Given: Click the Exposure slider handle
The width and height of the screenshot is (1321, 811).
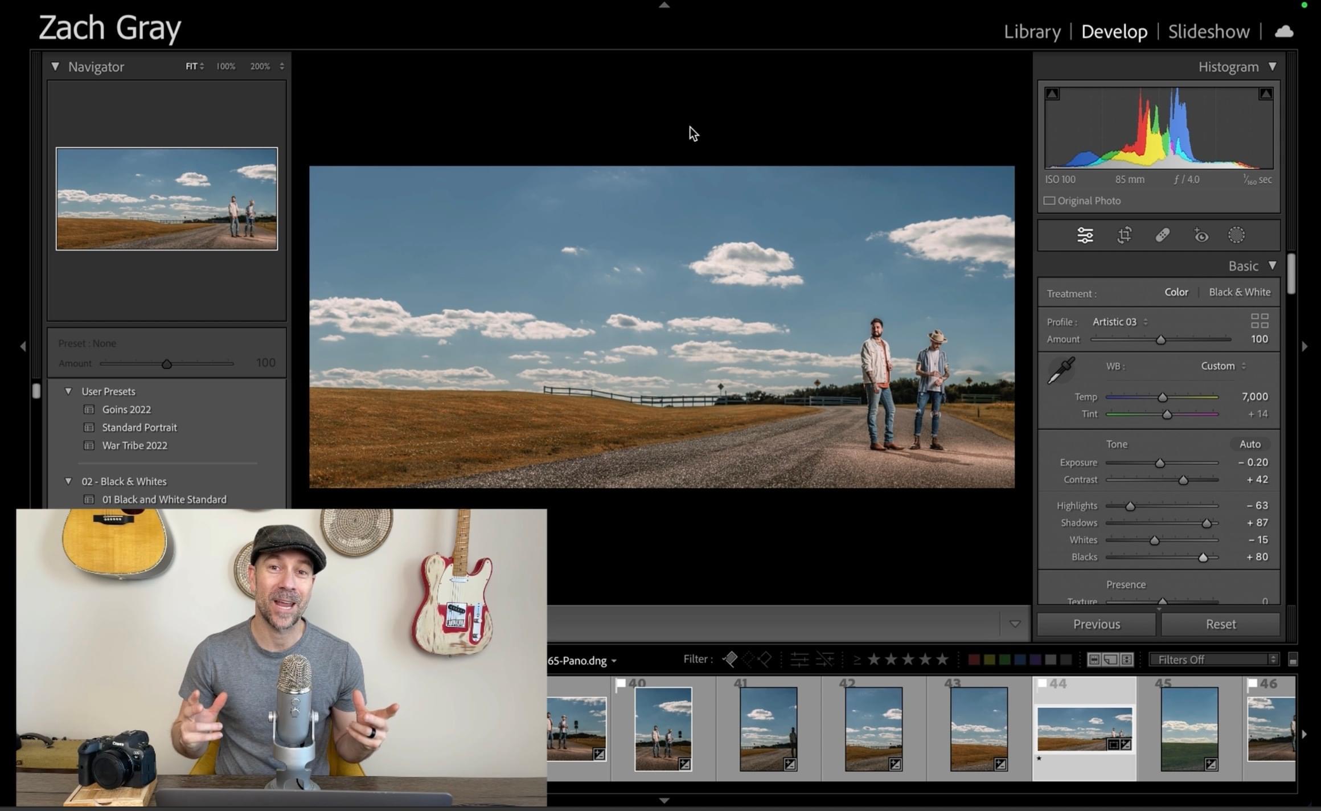Looking at the screenshot, I should pyautogui.click(x=1160, y=463).
